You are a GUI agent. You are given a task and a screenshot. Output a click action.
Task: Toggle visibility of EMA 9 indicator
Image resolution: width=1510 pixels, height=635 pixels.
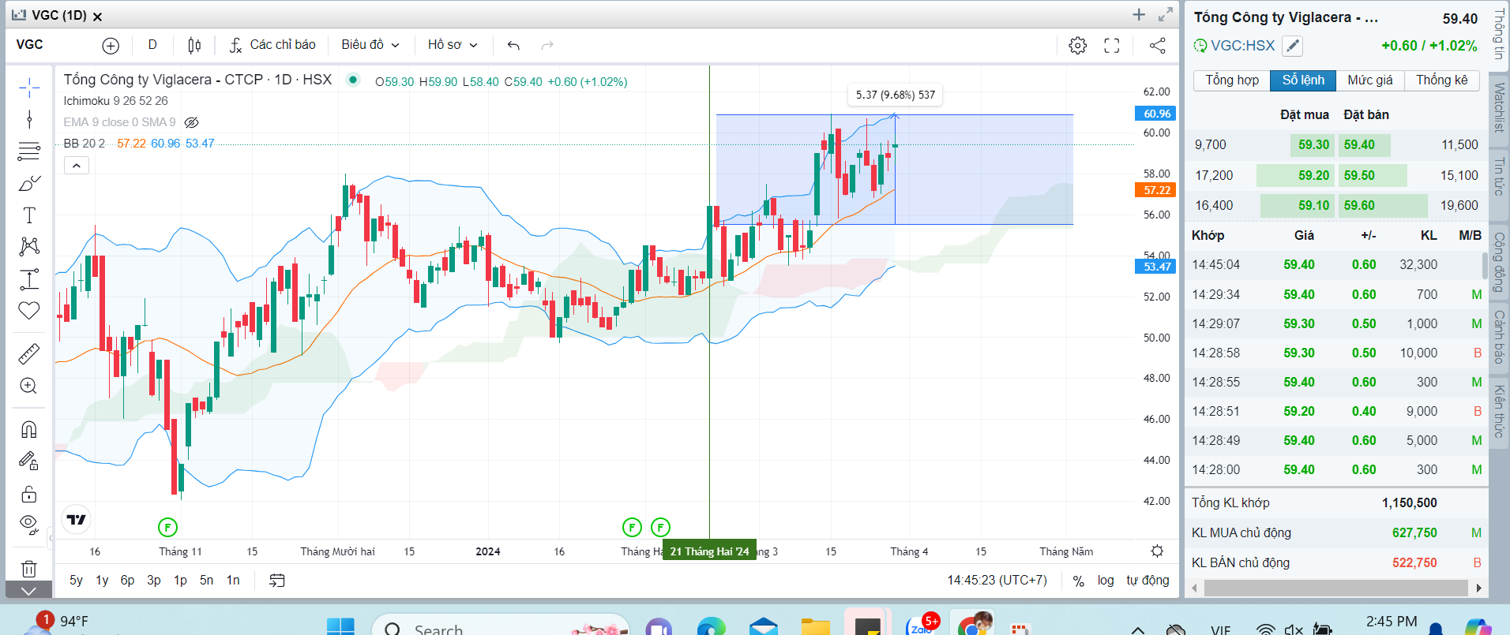tap(191, 122)
